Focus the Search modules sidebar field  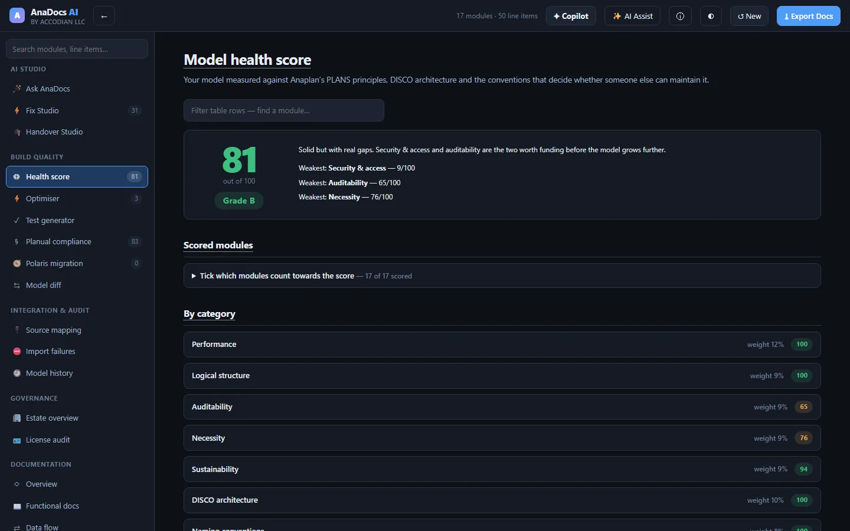77,49
